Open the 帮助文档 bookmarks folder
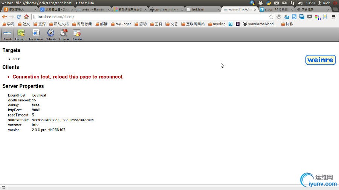This screenshot has height=190, width=339. point(59,24)
